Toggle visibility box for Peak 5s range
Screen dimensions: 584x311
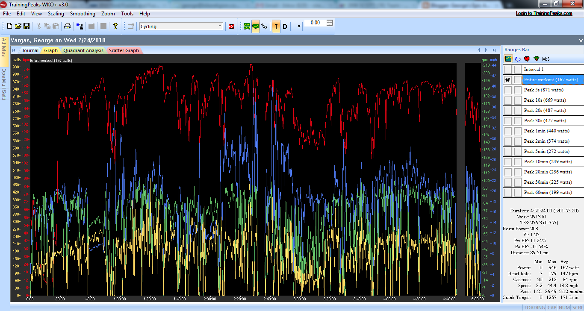coord(507,90)
